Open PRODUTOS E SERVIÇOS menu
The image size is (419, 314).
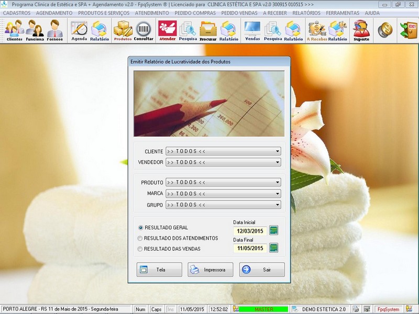click(104, 13)
